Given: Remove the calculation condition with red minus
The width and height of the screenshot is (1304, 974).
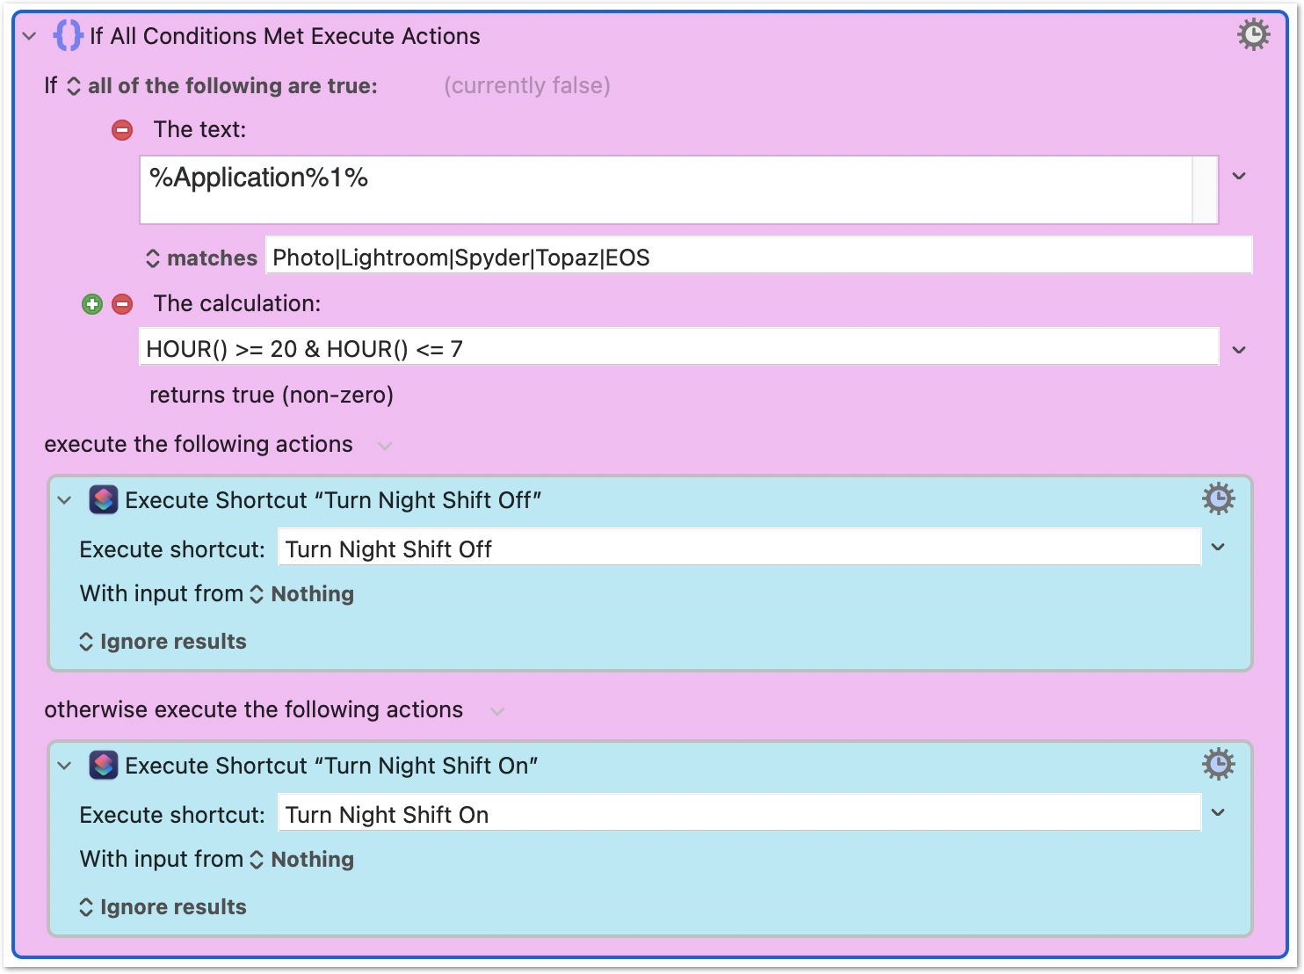Looking at the screenshot, I should tap(122, 304).
